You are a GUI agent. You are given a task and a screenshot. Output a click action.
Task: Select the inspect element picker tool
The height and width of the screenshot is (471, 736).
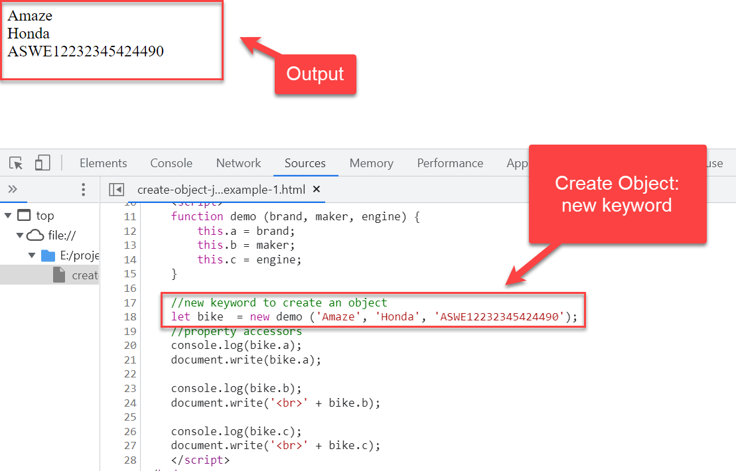pyautogui.click(x=16, y=163)
